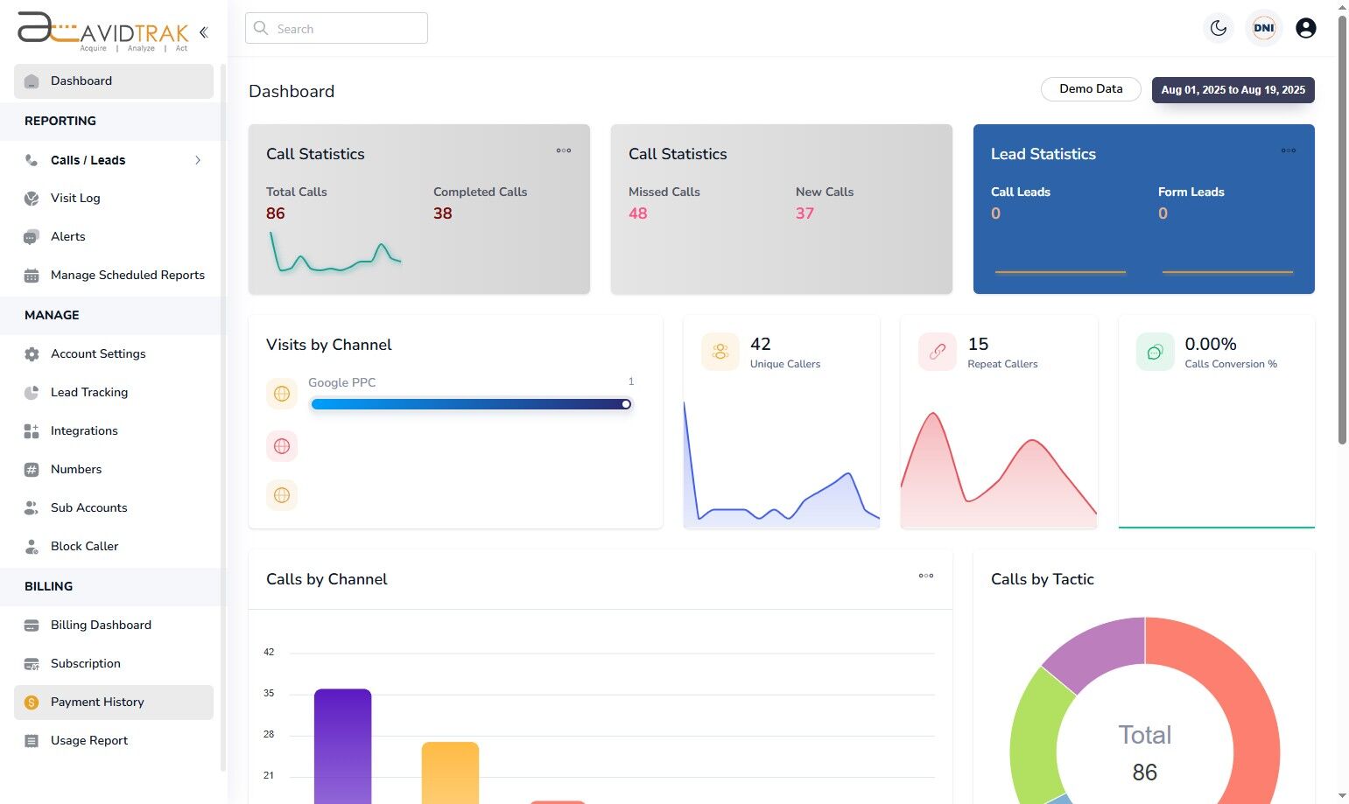This screenshot has height=804, width=1349.
Task: Open the Integrations page
Action: pos(114,430)
